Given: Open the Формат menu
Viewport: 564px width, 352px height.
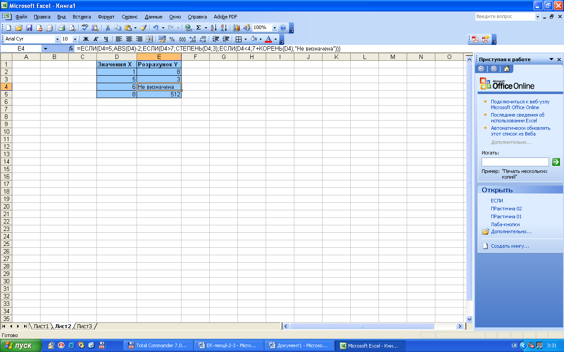Looking at the screenshot, I should click(106, 17).
